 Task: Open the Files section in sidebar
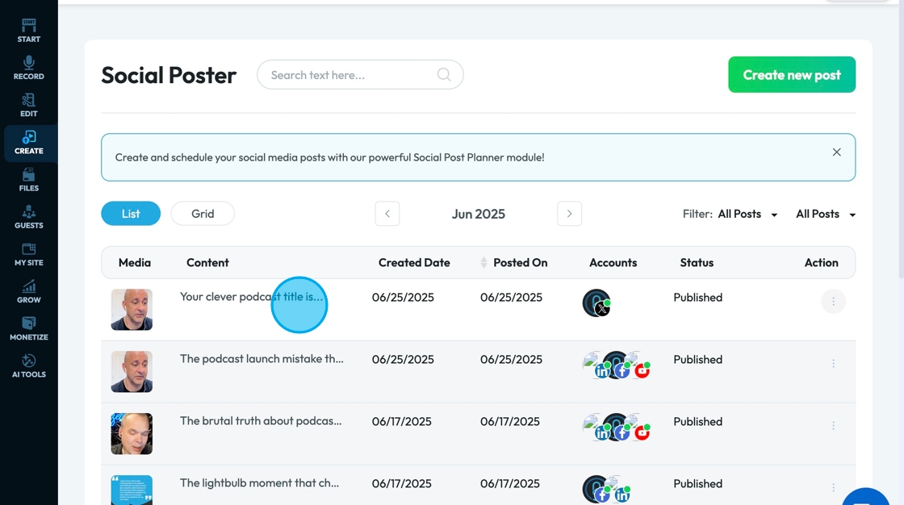(x=29, y=180)
